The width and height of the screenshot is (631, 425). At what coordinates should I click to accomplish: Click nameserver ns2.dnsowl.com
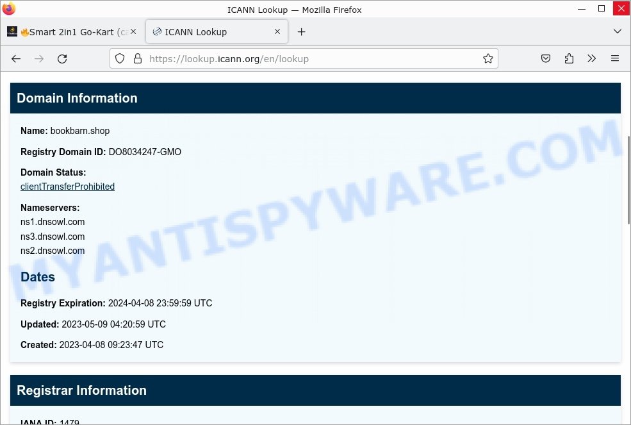click(53, 251)
